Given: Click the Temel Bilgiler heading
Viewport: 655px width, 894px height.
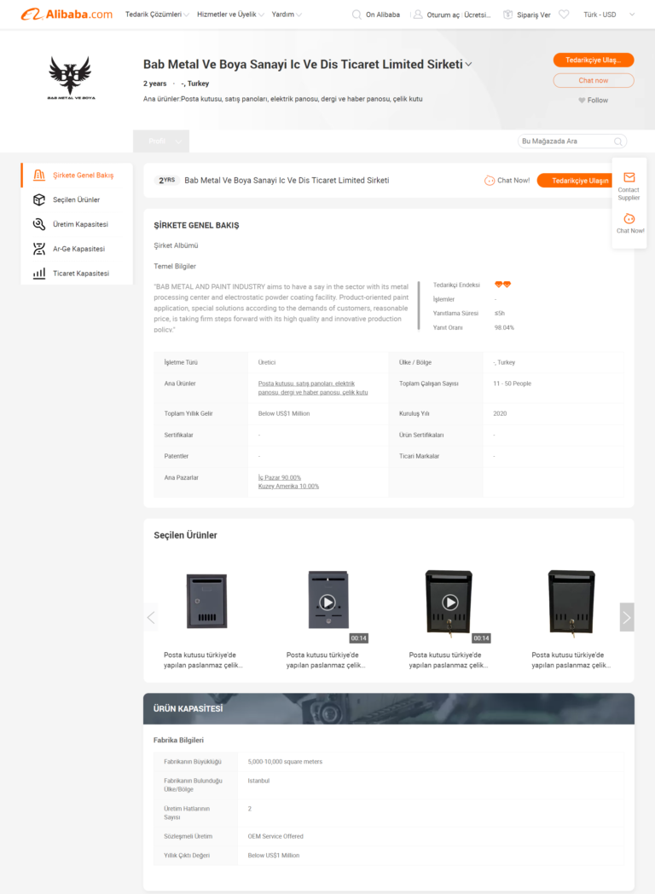Looking at the screenshot, I should (x=175, y=266).
